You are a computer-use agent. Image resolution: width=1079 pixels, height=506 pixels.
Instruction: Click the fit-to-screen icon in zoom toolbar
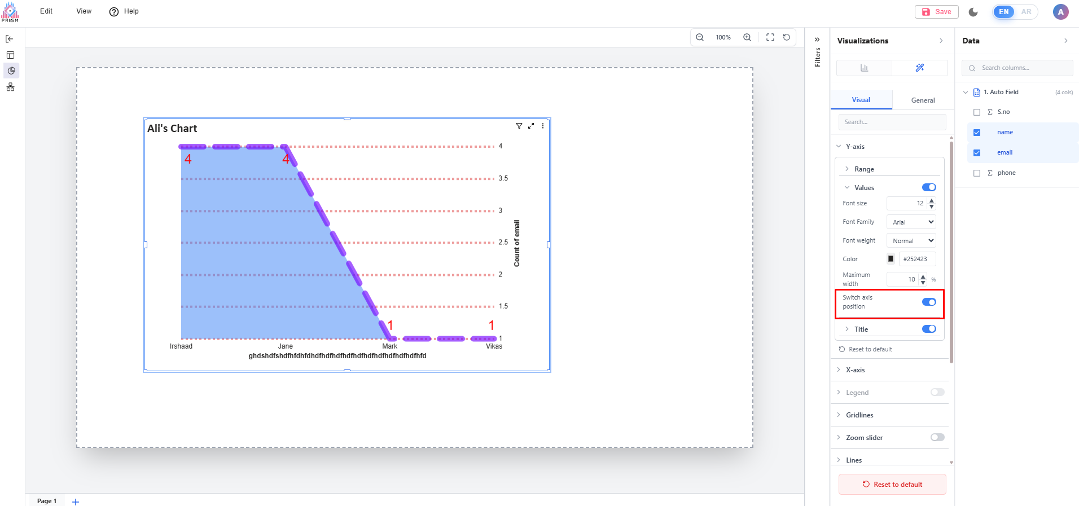pos(770,37)
